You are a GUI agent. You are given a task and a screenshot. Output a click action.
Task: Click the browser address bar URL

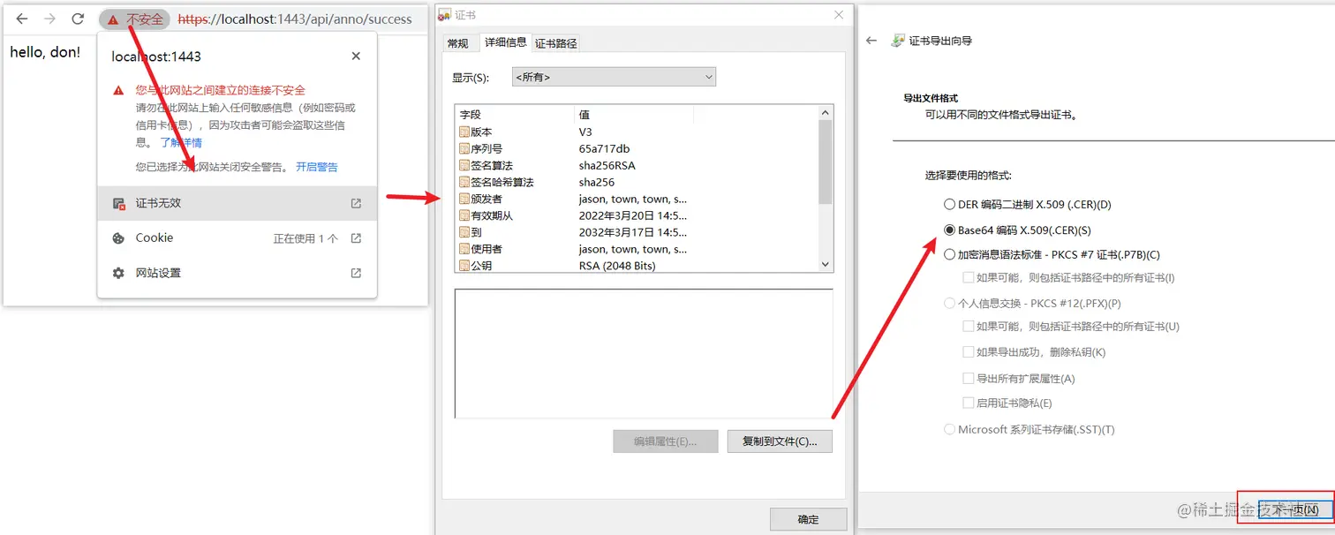coord(295,19)
